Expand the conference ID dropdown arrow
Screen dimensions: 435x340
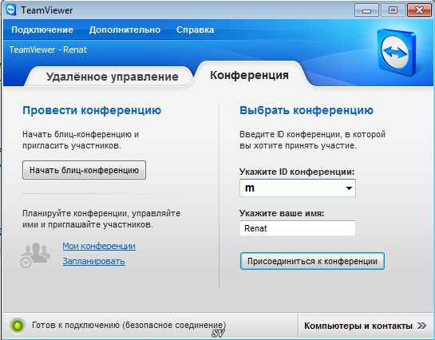pyautogui.click(x=349, y=188)
